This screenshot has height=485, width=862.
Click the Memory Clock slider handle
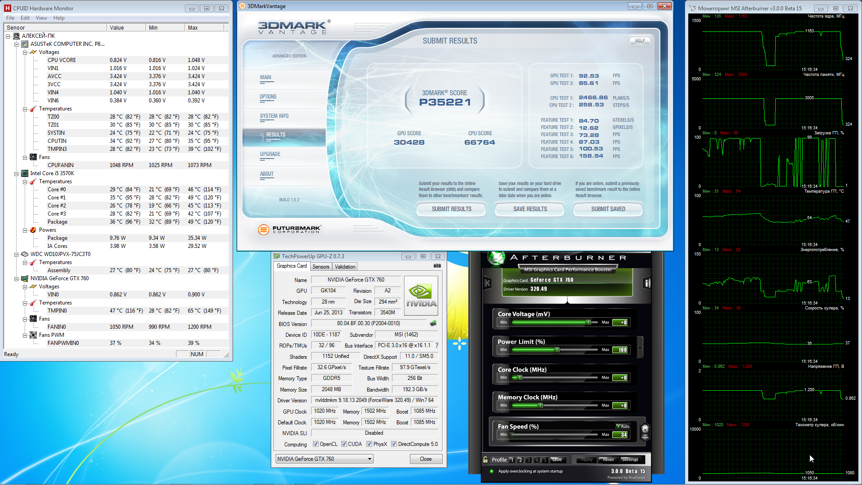541,405
